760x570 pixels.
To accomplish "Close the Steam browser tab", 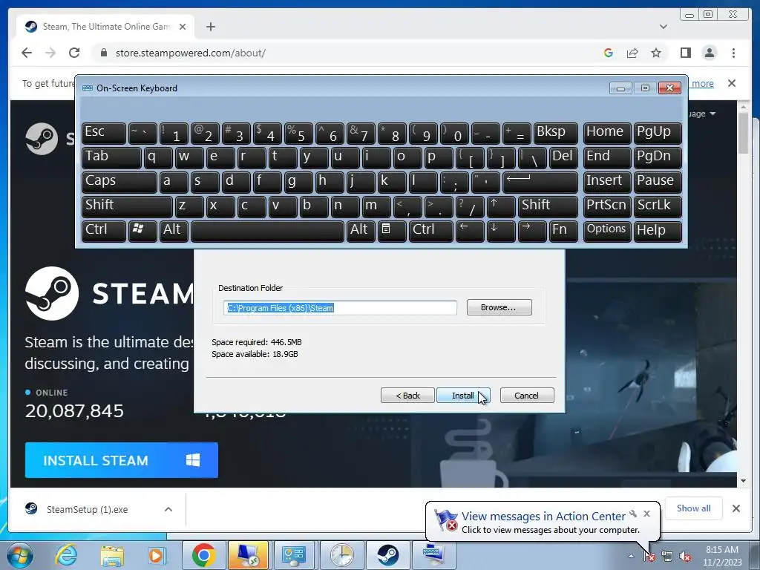I will coord(183,27).
